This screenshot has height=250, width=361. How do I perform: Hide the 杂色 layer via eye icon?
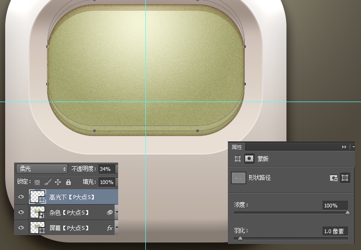21,212
